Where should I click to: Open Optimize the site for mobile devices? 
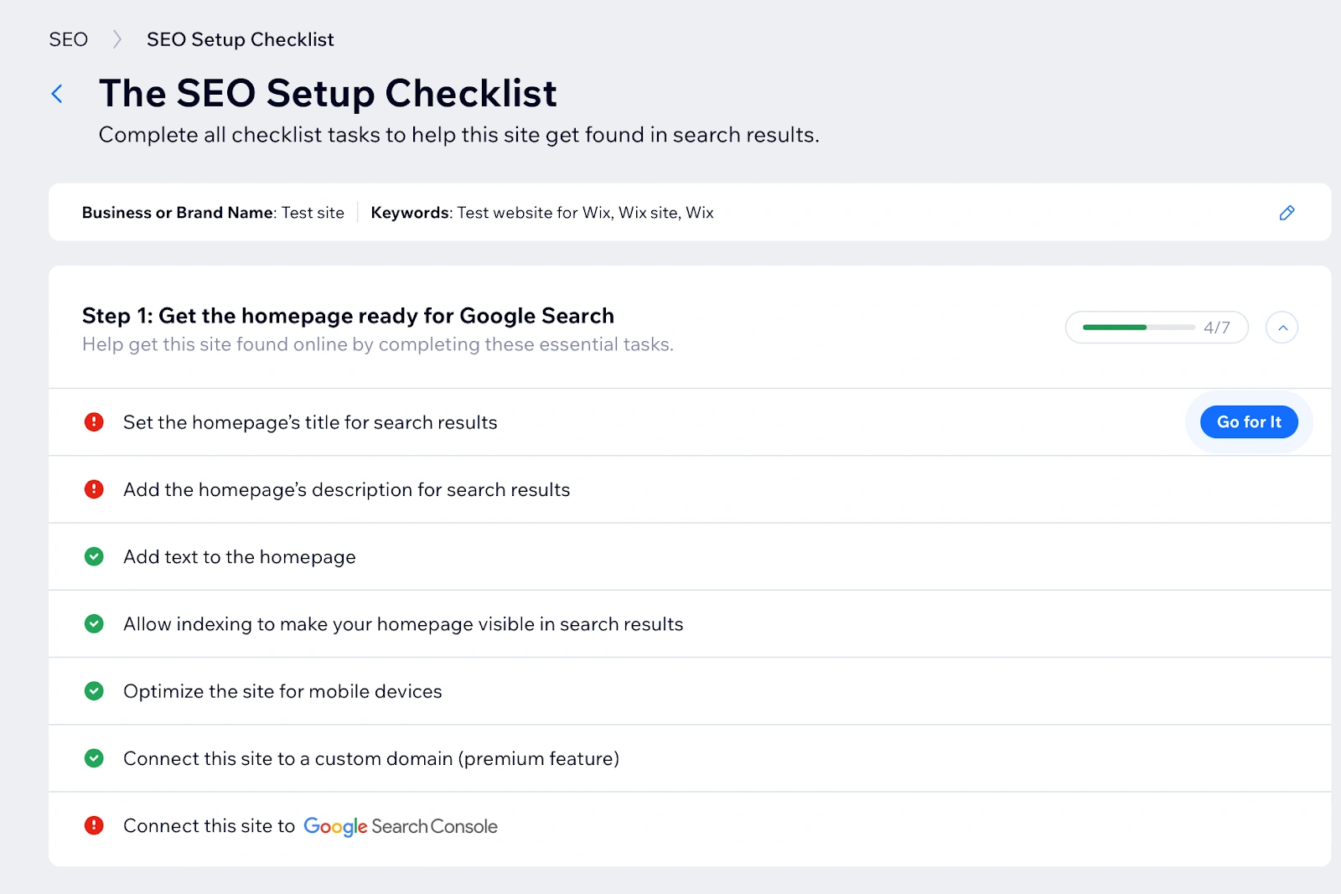pyautogui.click(x=282, y=691)
